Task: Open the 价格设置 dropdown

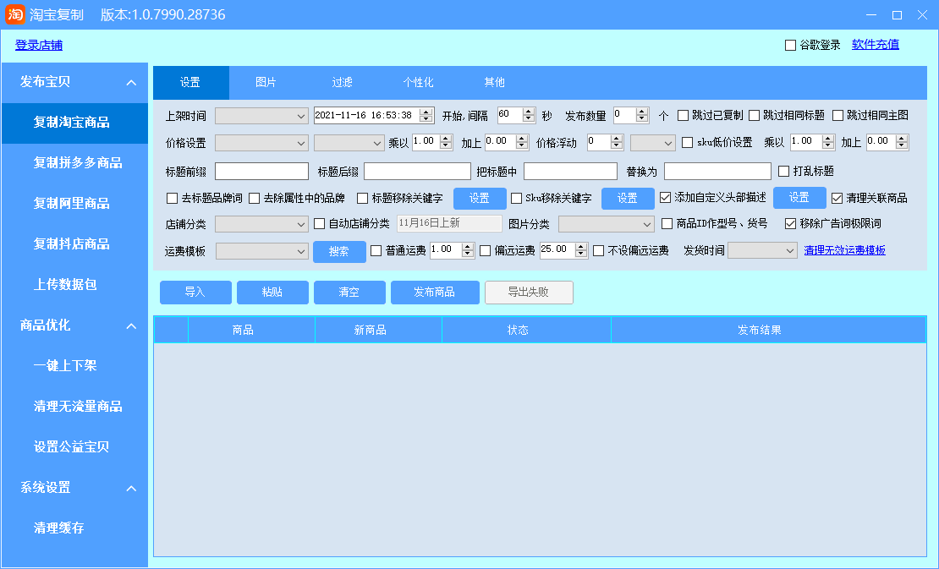Action: click(261, 143)
